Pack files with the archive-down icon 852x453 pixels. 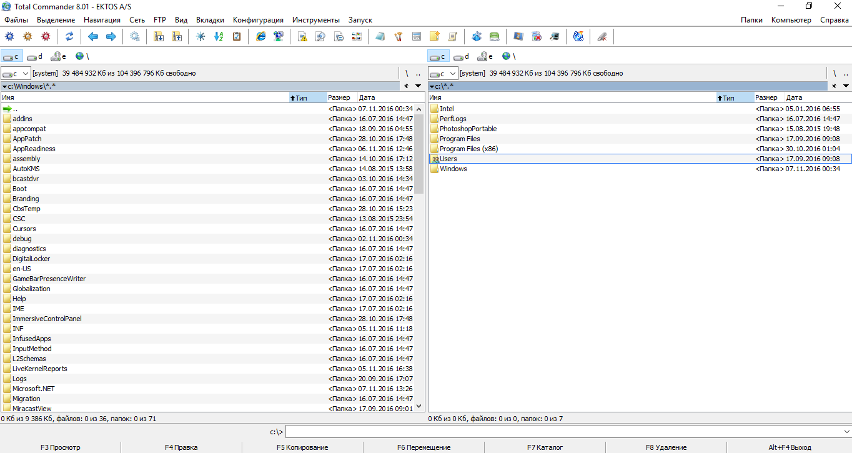(159, 37)
